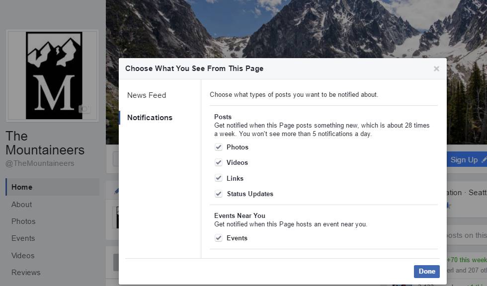Click the camera icon on profile picture
Screen dimensions: 487x286
tap(84, 109)
